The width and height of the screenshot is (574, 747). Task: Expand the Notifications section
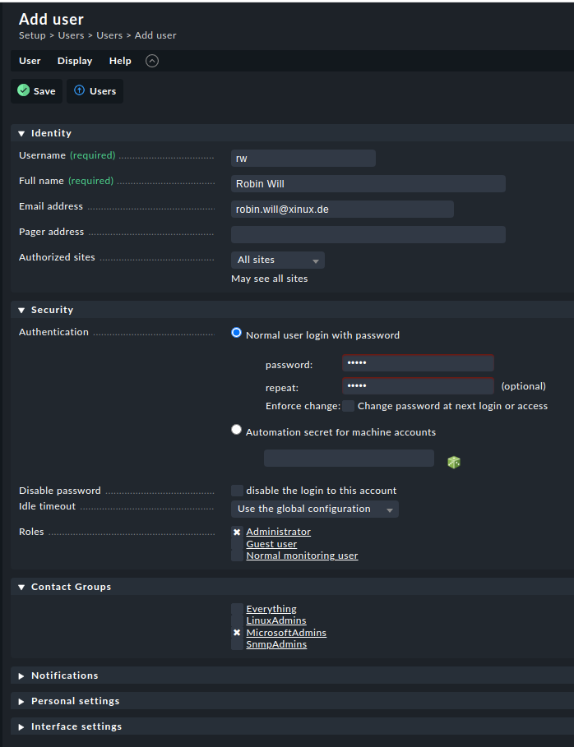[64, 676]
